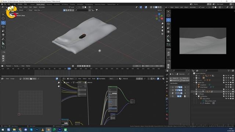Toggle render display of the second modifier
Viewport: 235px width, 132px height.
click(x=181, y=90)
